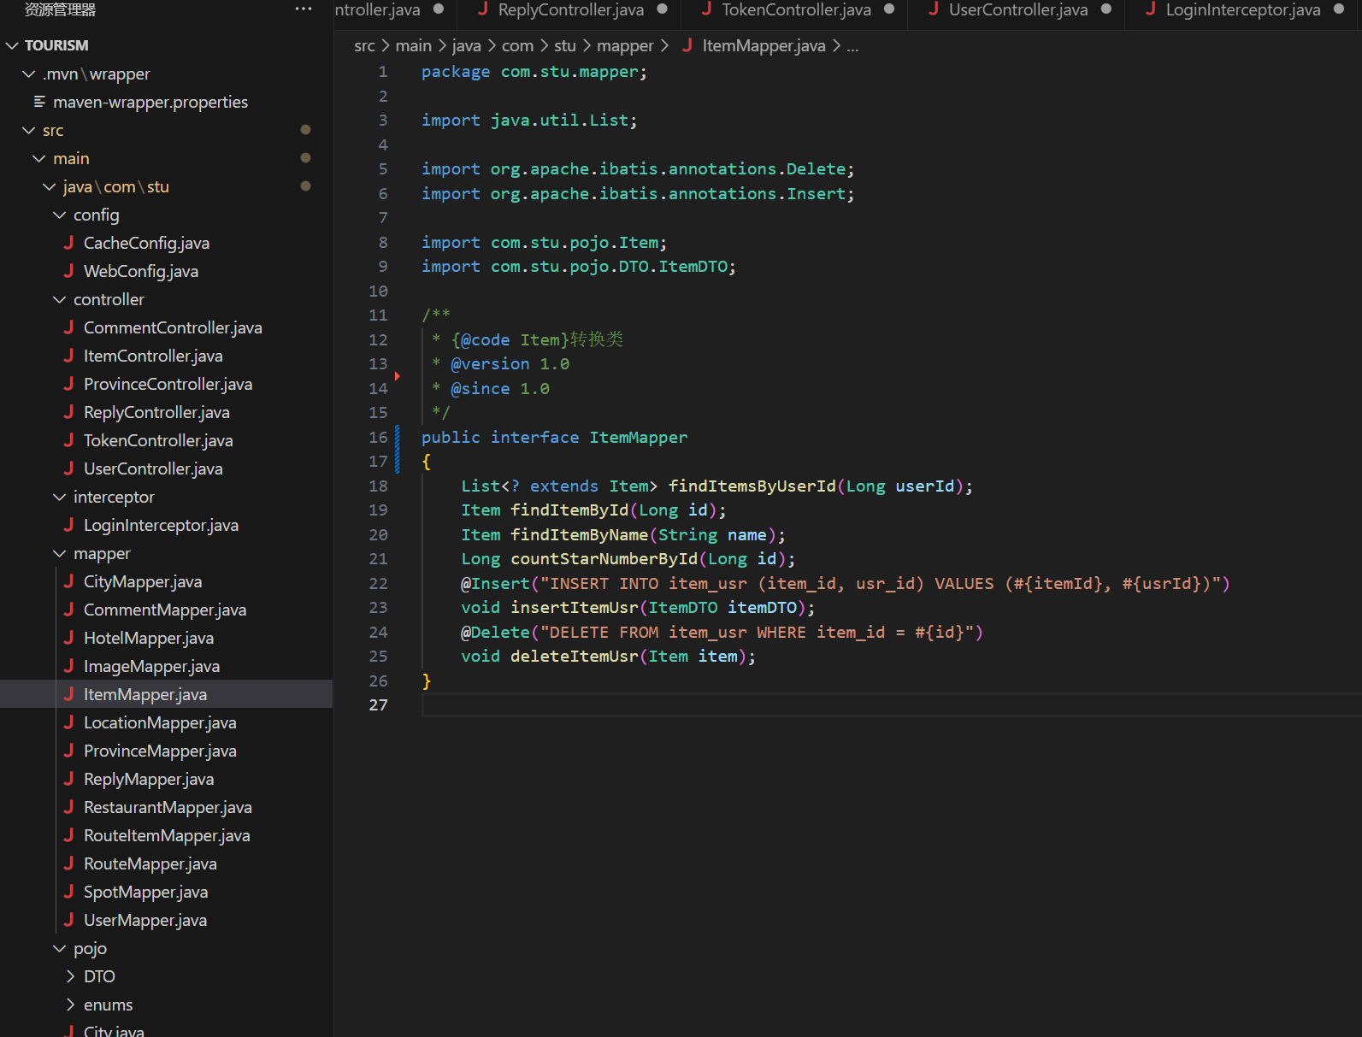This screenshot has width=1362, height=1037.
Task: Click Java icon beside UserMapper.java
Action: [x=68, y=920]
